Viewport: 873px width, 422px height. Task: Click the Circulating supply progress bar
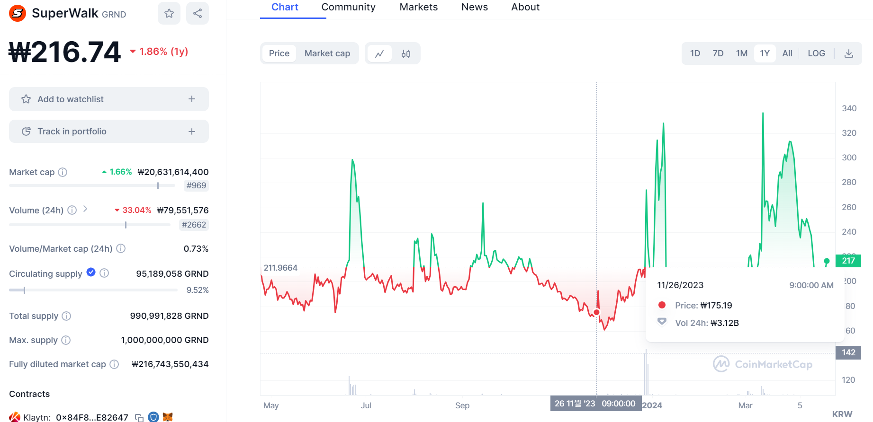click(x=93, y=290)
